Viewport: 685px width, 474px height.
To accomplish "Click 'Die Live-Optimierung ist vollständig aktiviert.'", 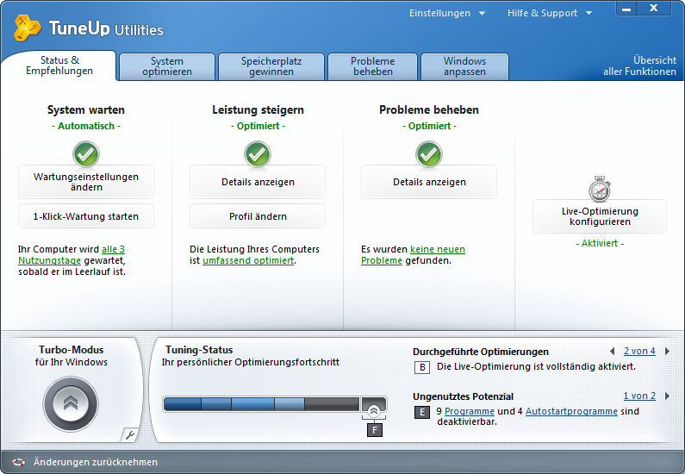I will pyautogui.click(x=536, y=366).
